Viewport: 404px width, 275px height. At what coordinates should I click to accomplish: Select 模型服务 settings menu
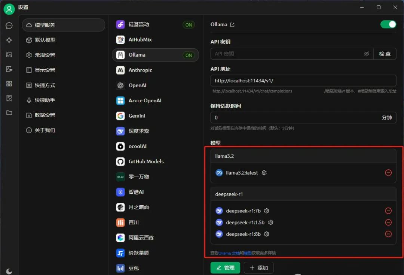coord(63,25)
